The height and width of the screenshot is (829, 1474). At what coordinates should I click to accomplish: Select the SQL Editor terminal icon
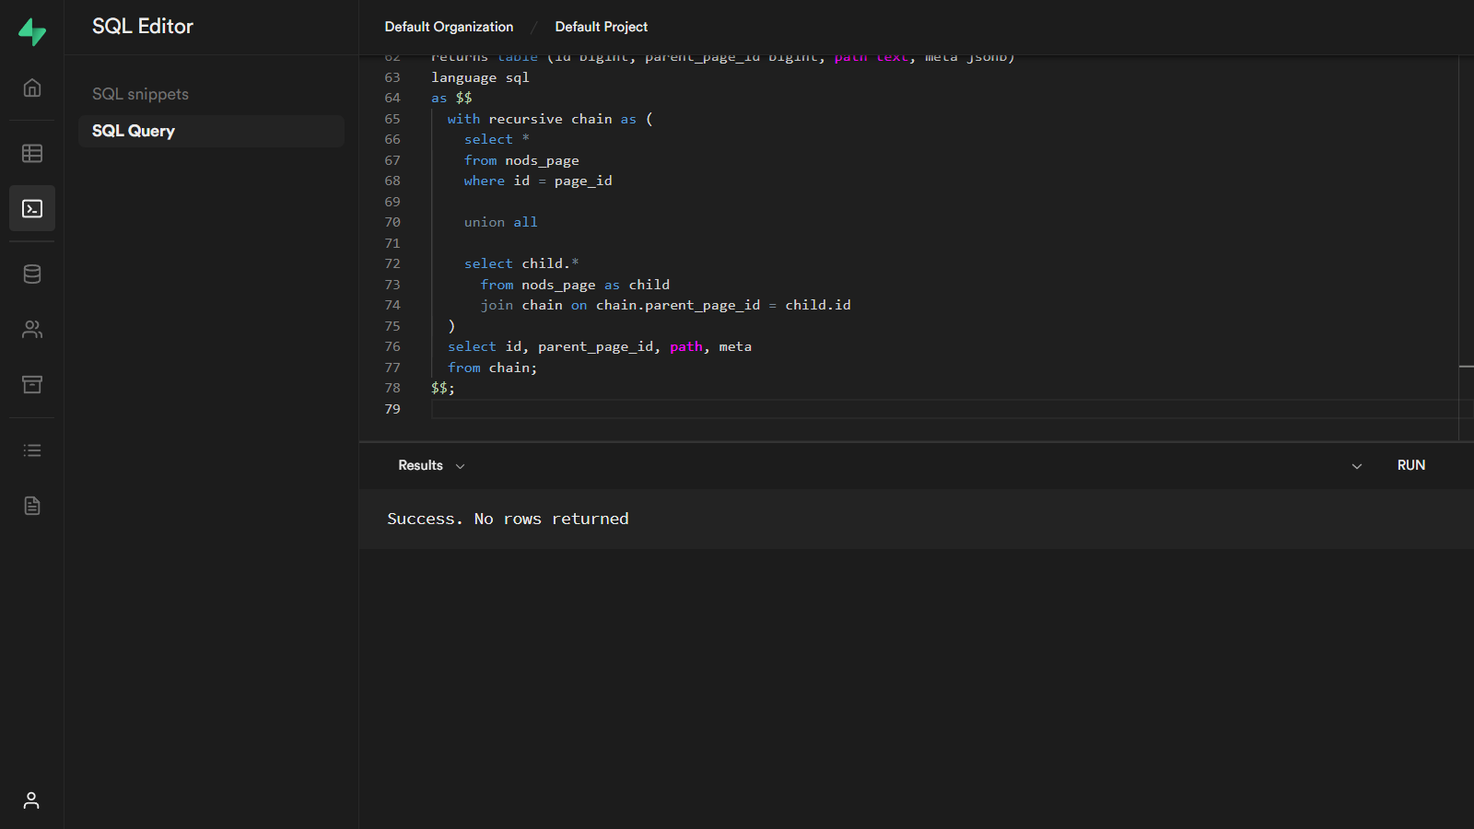coord(32,209)
